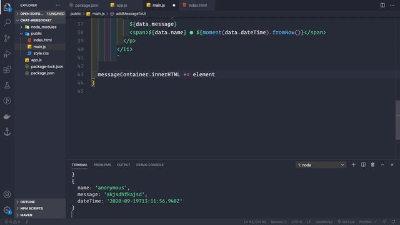Screen dimensions: 400x225
Task: Click Prettier status bar item
Action: pyautogui.click(x=367, y=222)
